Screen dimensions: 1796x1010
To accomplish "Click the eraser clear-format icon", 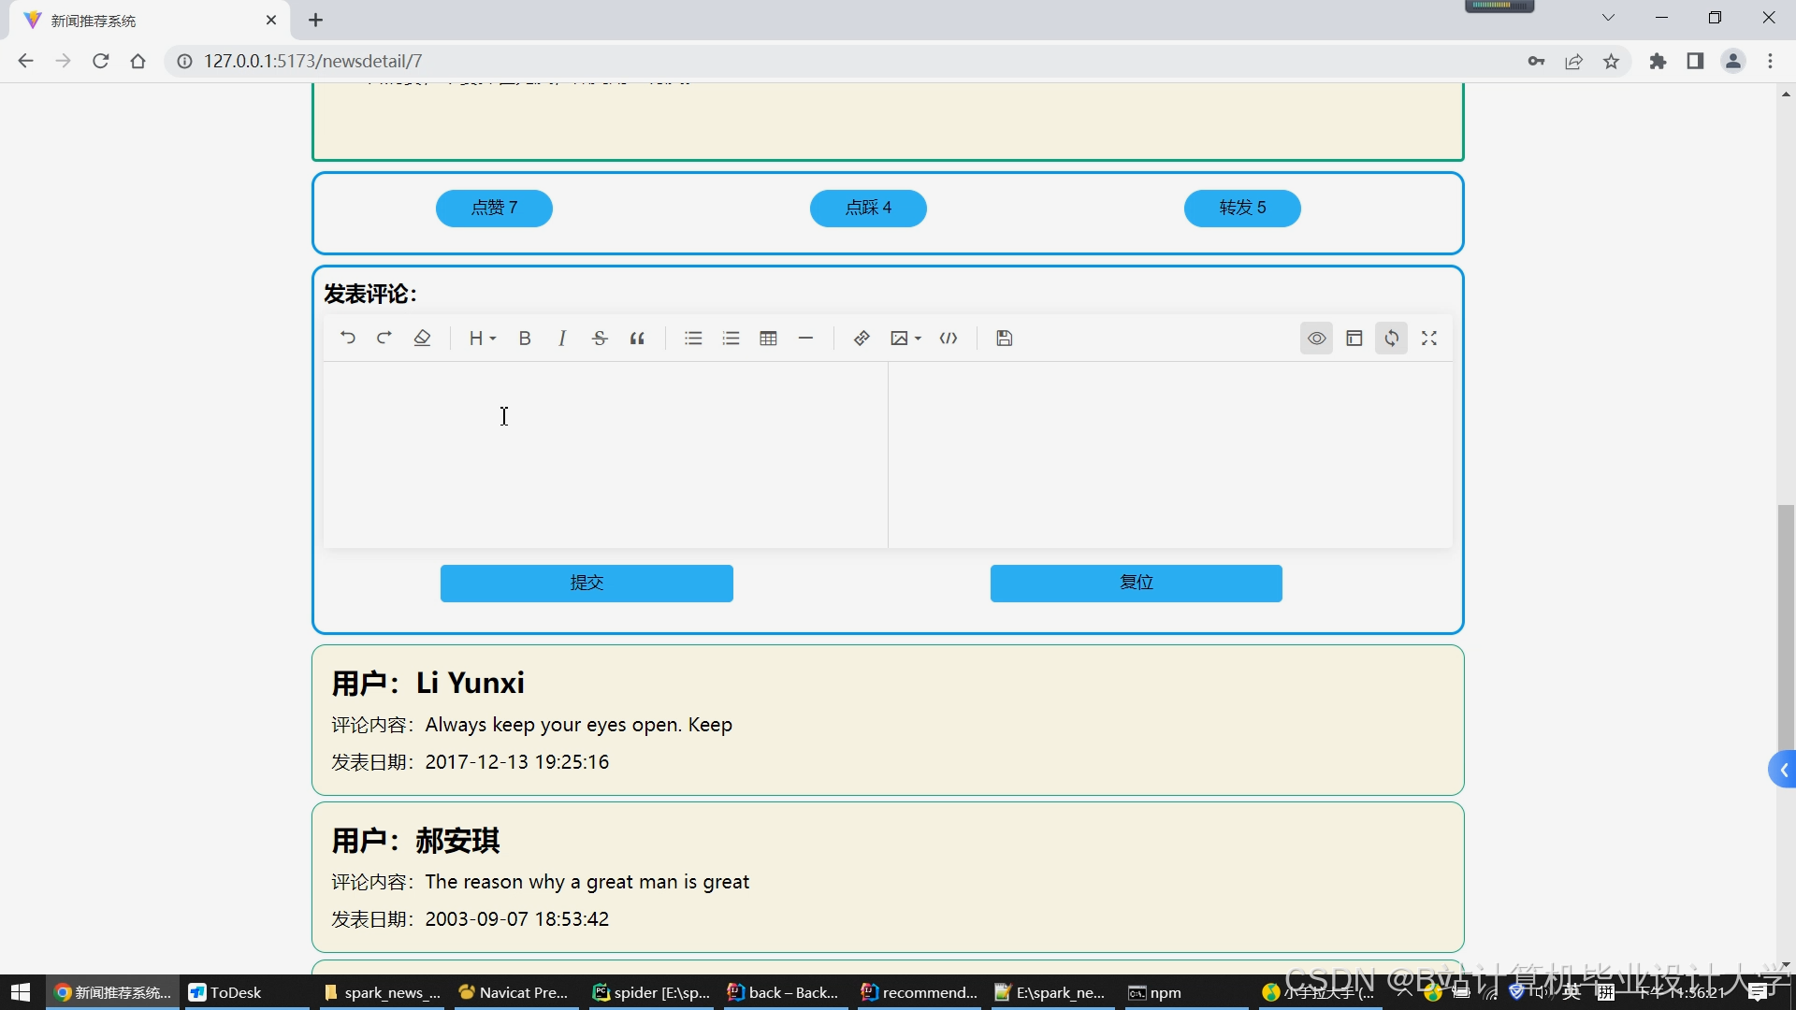I will point(422,339).
